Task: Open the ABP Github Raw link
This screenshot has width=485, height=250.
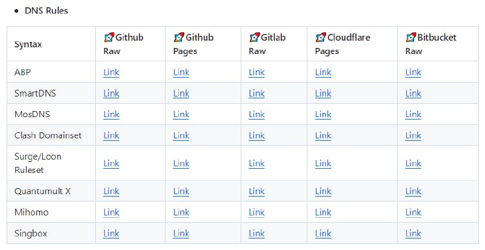Action: (x=112, y=72)
